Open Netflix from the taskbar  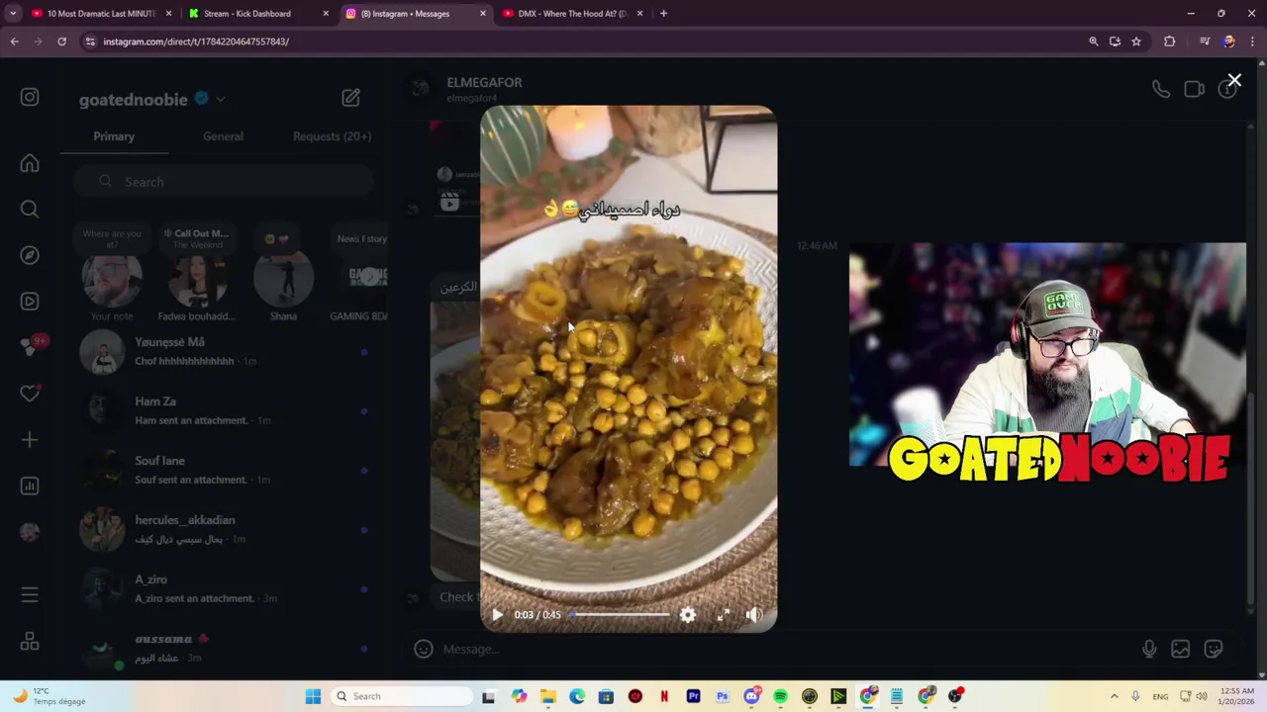(664, 696)
